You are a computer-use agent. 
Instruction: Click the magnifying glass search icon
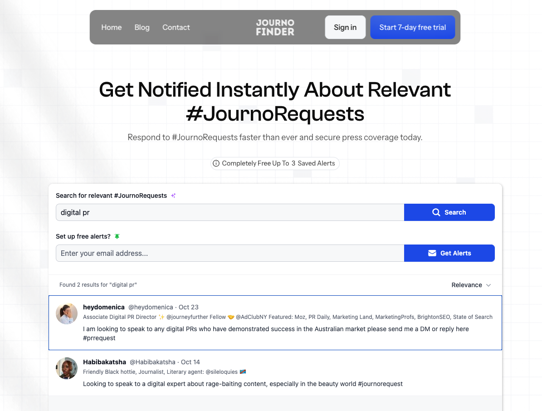436,212
